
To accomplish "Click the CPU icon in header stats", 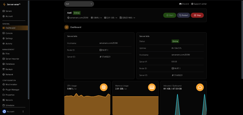I will [x=92, y=18].
